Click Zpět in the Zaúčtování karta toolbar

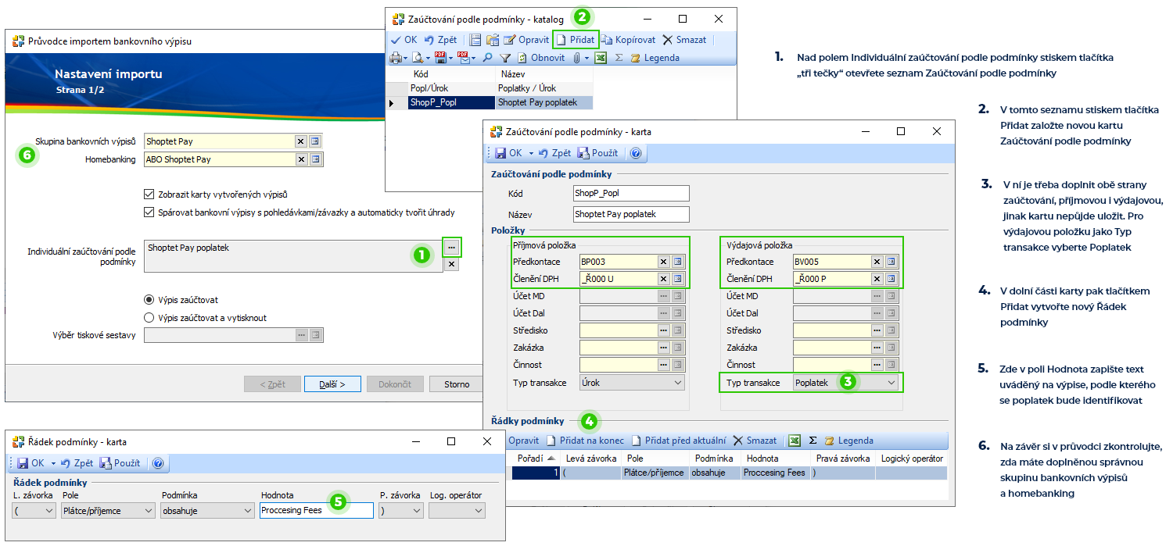554,153
